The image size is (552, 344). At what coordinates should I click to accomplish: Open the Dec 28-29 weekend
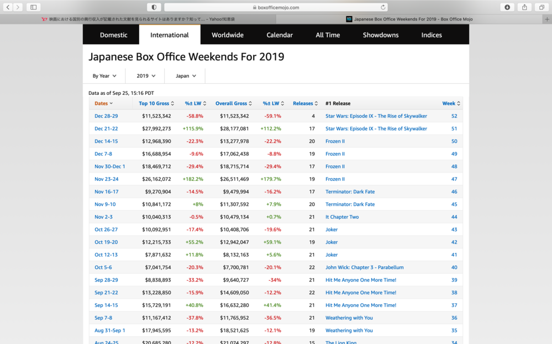coord(106,116)
